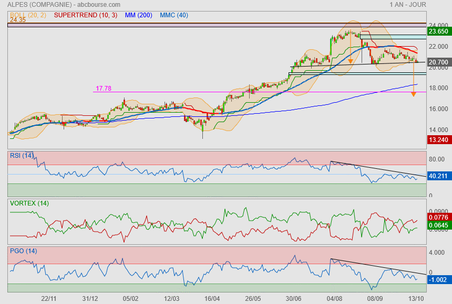Click the red Vortex 0.0776 value tag
452x304 pixels.
tap(438, 216)
